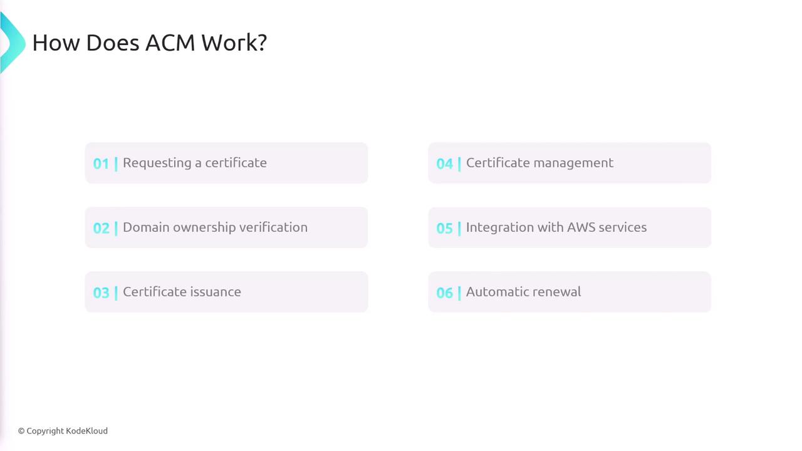Click the teal divider bar after 03
This screenshot has width=802, height=451.
[116, 293]
